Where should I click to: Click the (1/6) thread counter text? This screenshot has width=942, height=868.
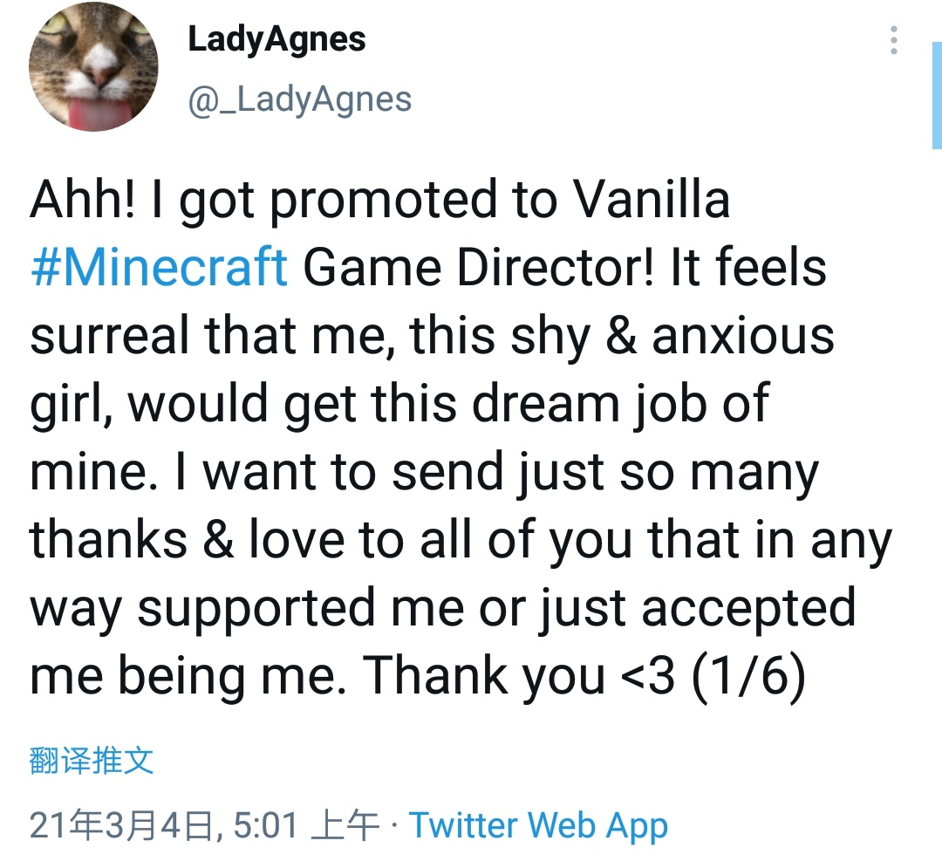coord(747,676)
